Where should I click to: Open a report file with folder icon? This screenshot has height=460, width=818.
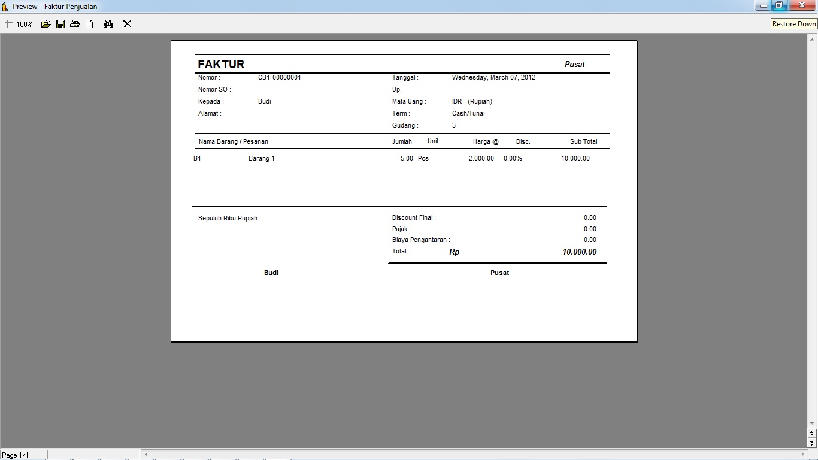[46, 24]
